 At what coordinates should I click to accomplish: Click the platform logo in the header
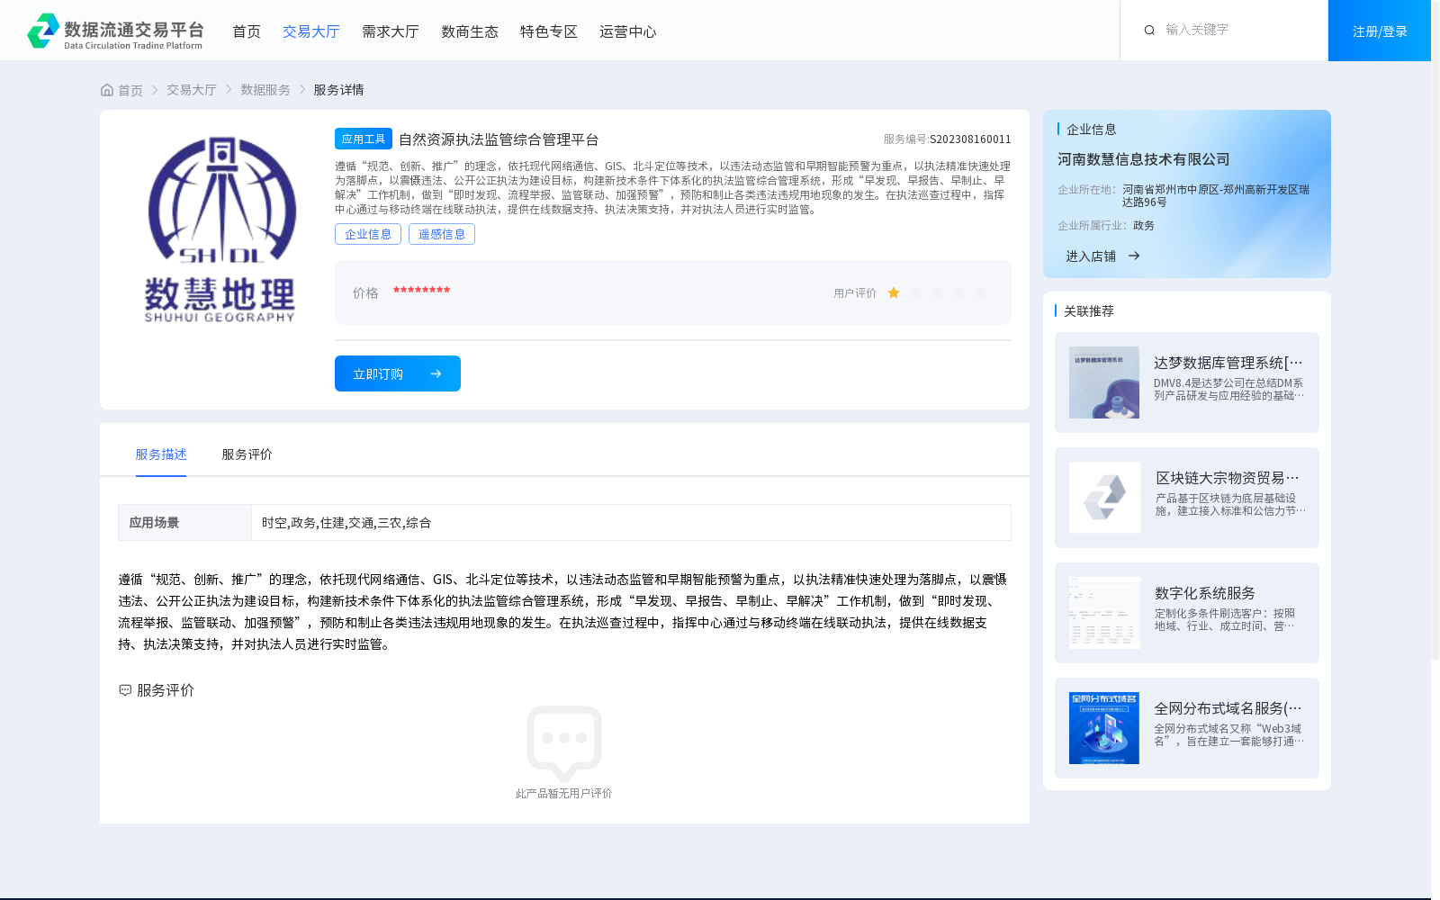pyautogui.click(x=115, y=31)
